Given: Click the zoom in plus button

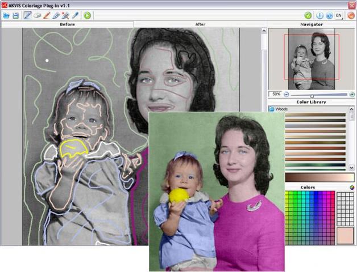Looking at the screenshot, I should pyautogui.click(x=352, y=94).
